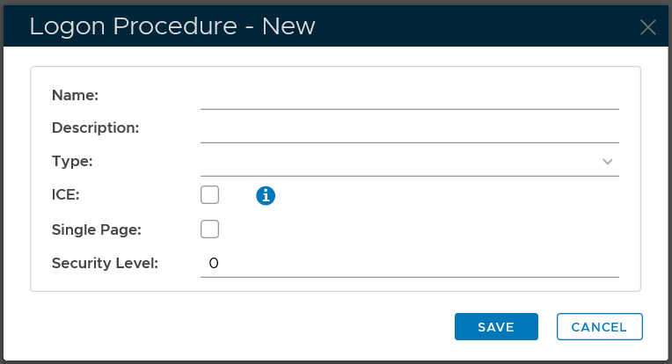Screen dimensions: 672x364
Task: Enable the ICE checkbox
Action: [x=209, y=195]
